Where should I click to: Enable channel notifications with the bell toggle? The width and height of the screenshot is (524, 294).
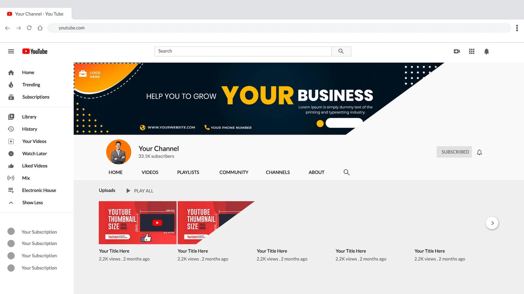(479, 152)
